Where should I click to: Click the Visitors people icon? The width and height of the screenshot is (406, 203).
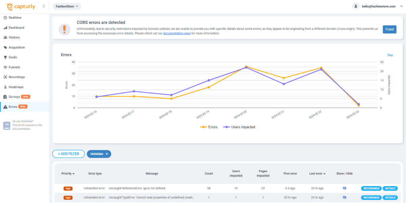tap(5, 38)
